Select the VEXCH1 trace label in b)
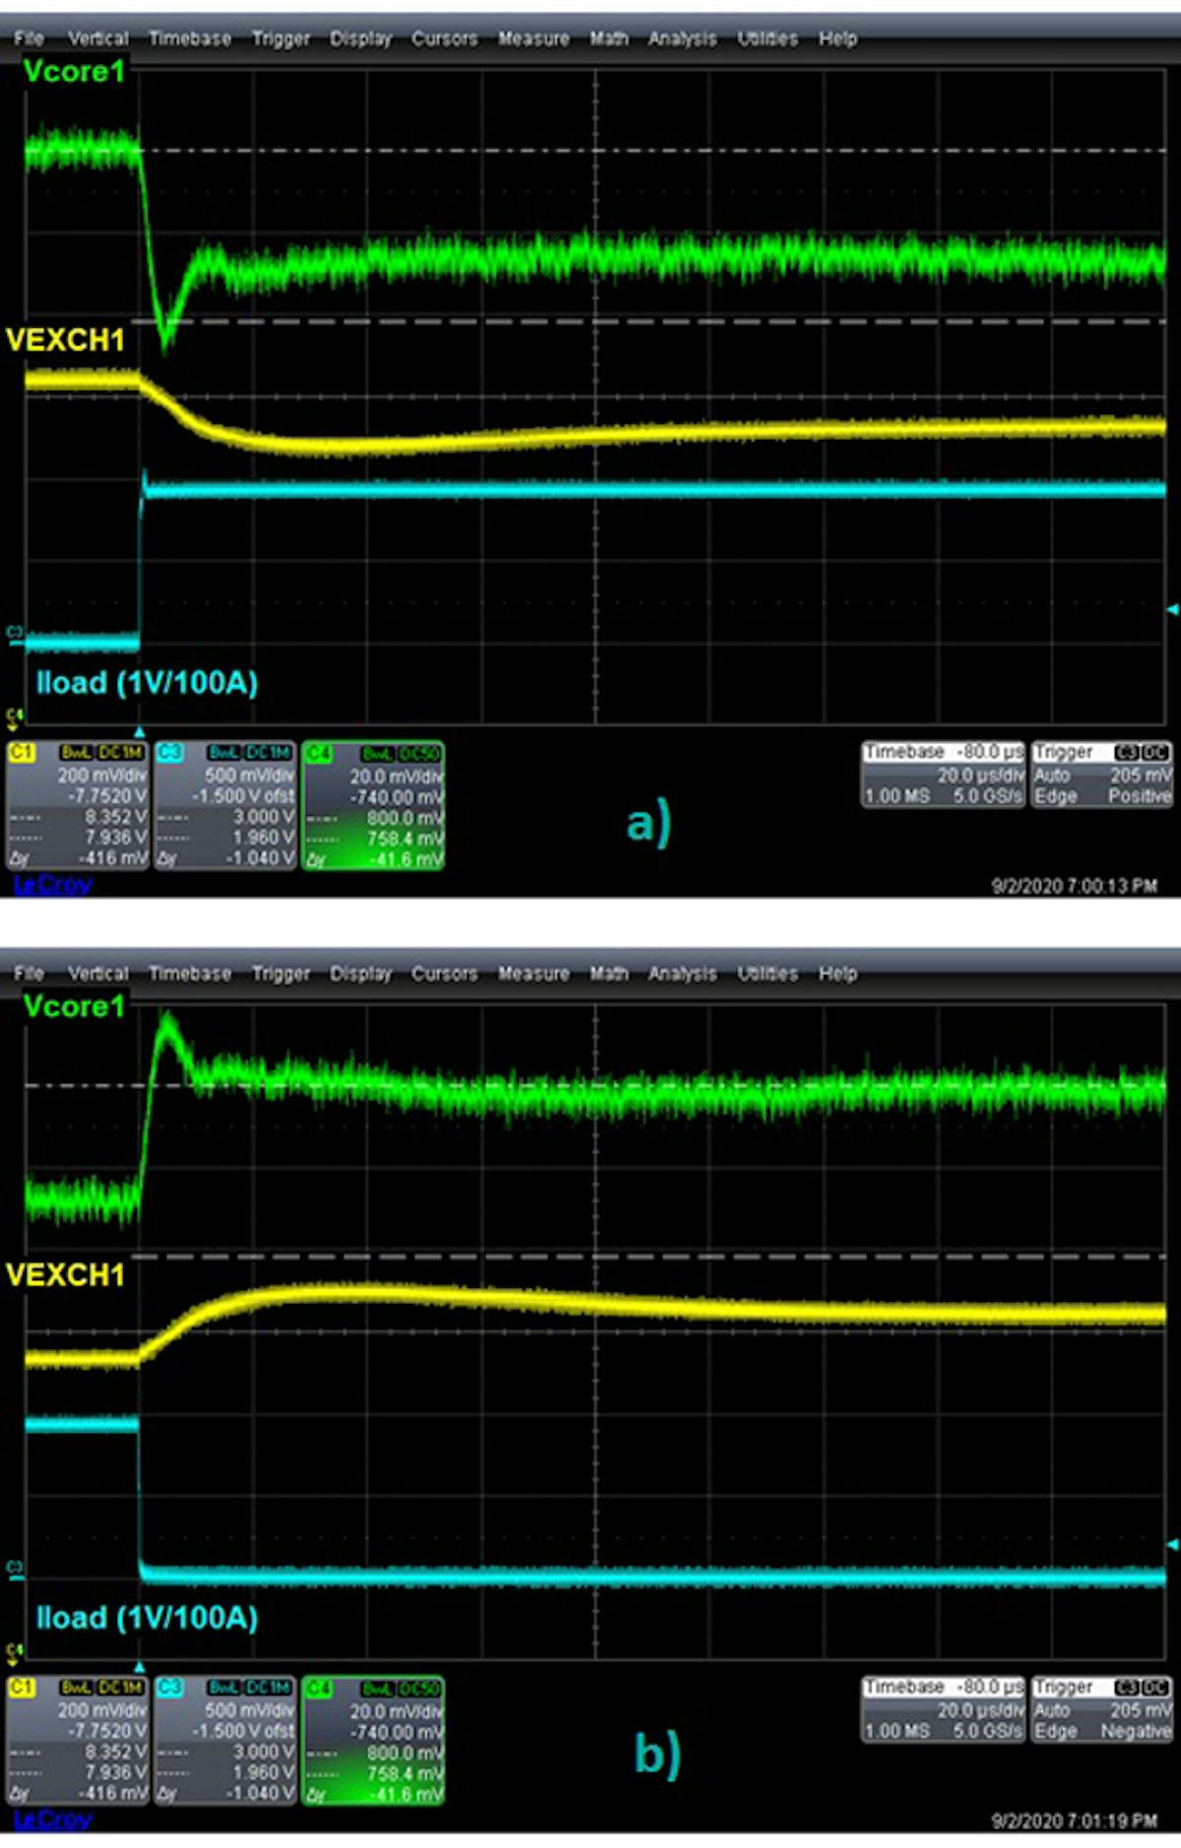Image resolution: width=1181 pixels, height=1848 pixels. click(x=66, y=1275)
